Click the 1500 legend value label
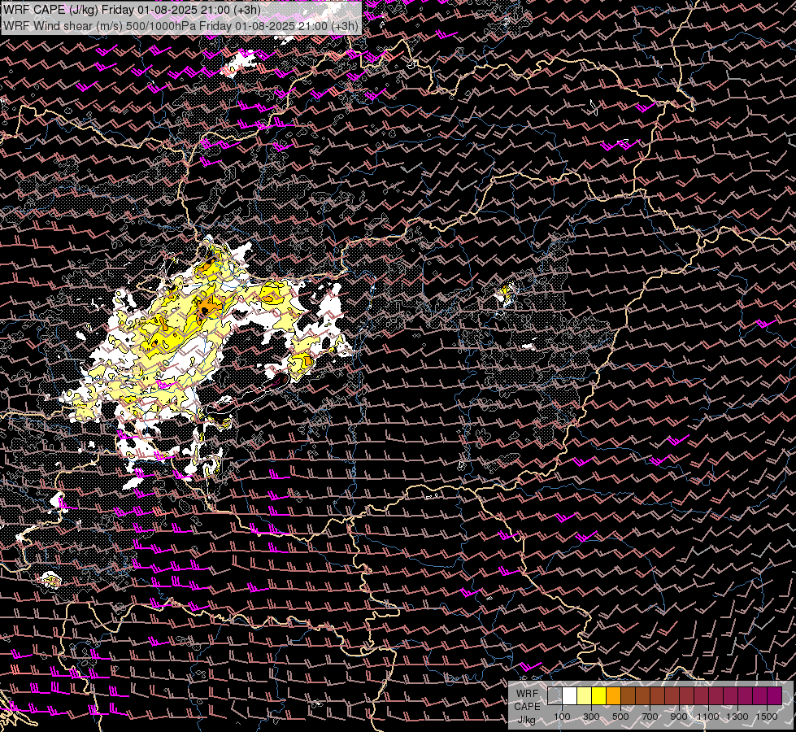 pyautogui.click(x=767, y=717)
